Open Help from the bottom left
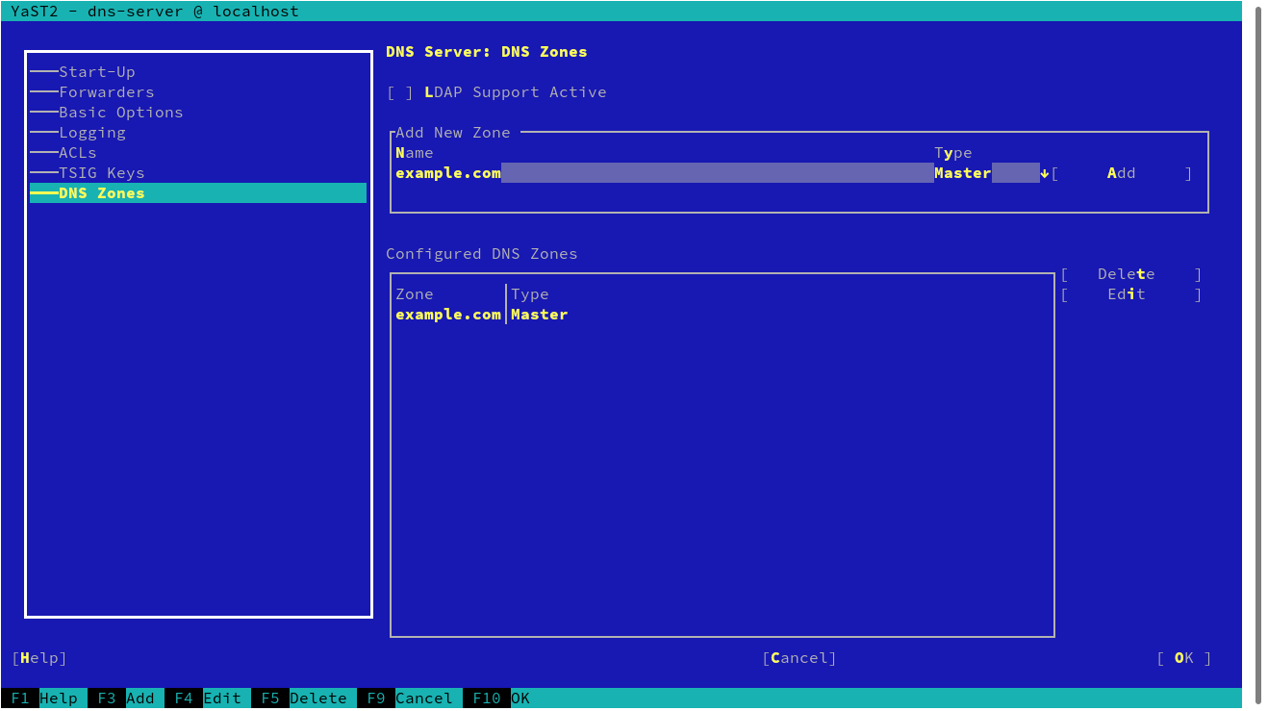The width and height of the screenshot is (1268, 711). [39, 658]
